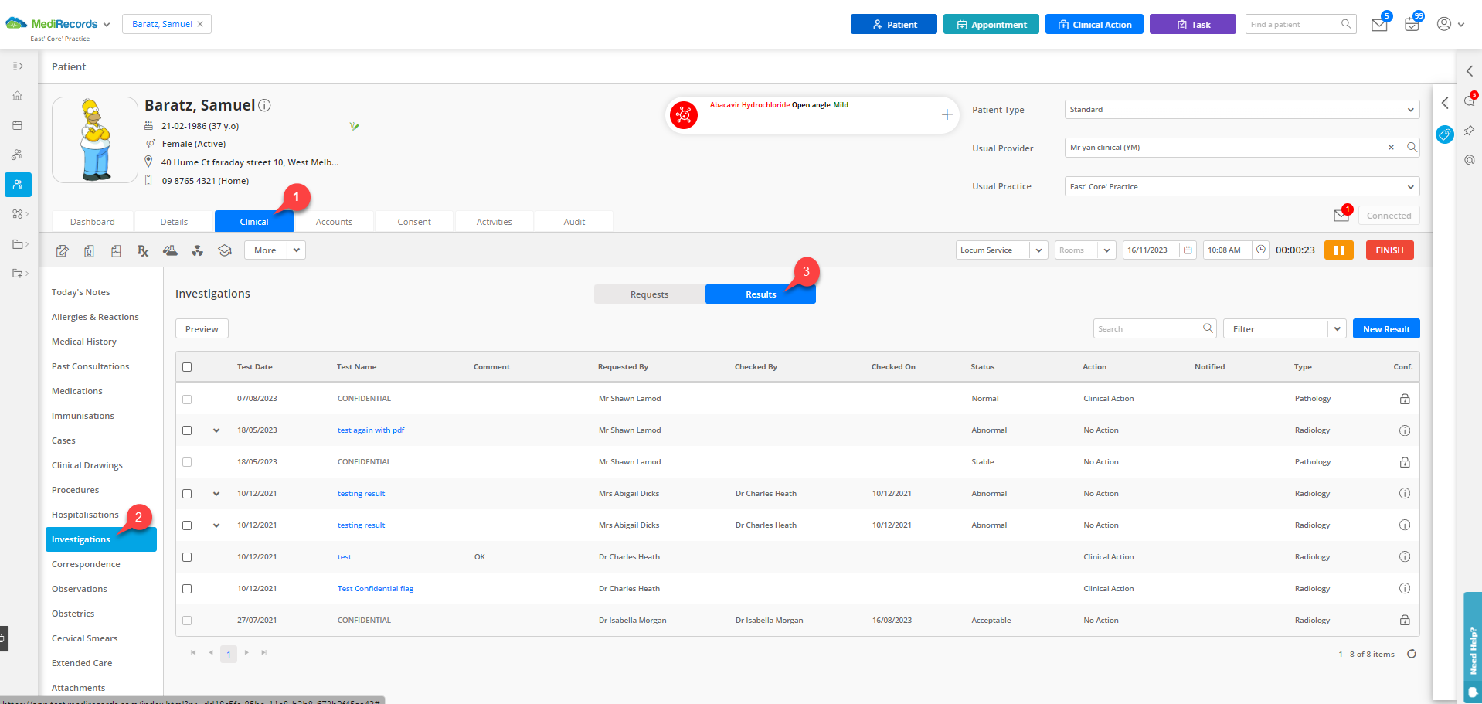Click info icon on 'test again with pdf' row

[x=1405, y=430]
